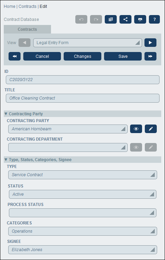Edit Contracting Party with pencil icon
The width and height of the screenshot is (165, 260).
pyautogui.click(x=151, y=129)
